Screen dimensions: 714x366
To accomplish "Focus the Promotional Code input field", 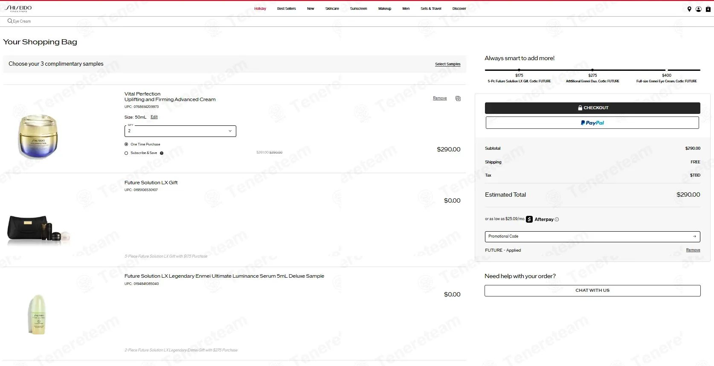I will click(592, 236).
